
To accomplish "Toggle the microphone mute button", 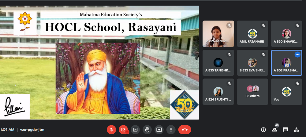I will (111, 130).
